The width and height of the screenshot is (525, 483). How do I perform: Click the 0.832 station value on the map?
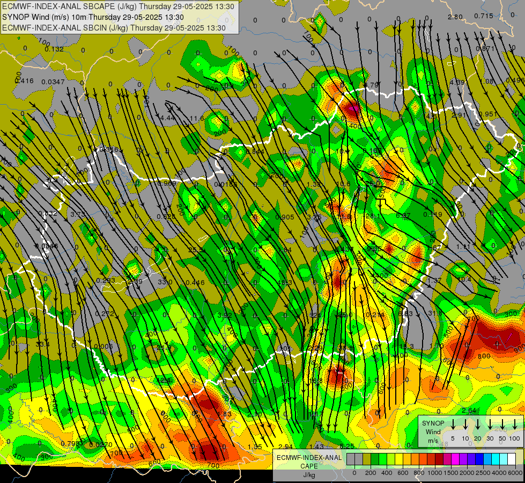click(x=48, y=213)
